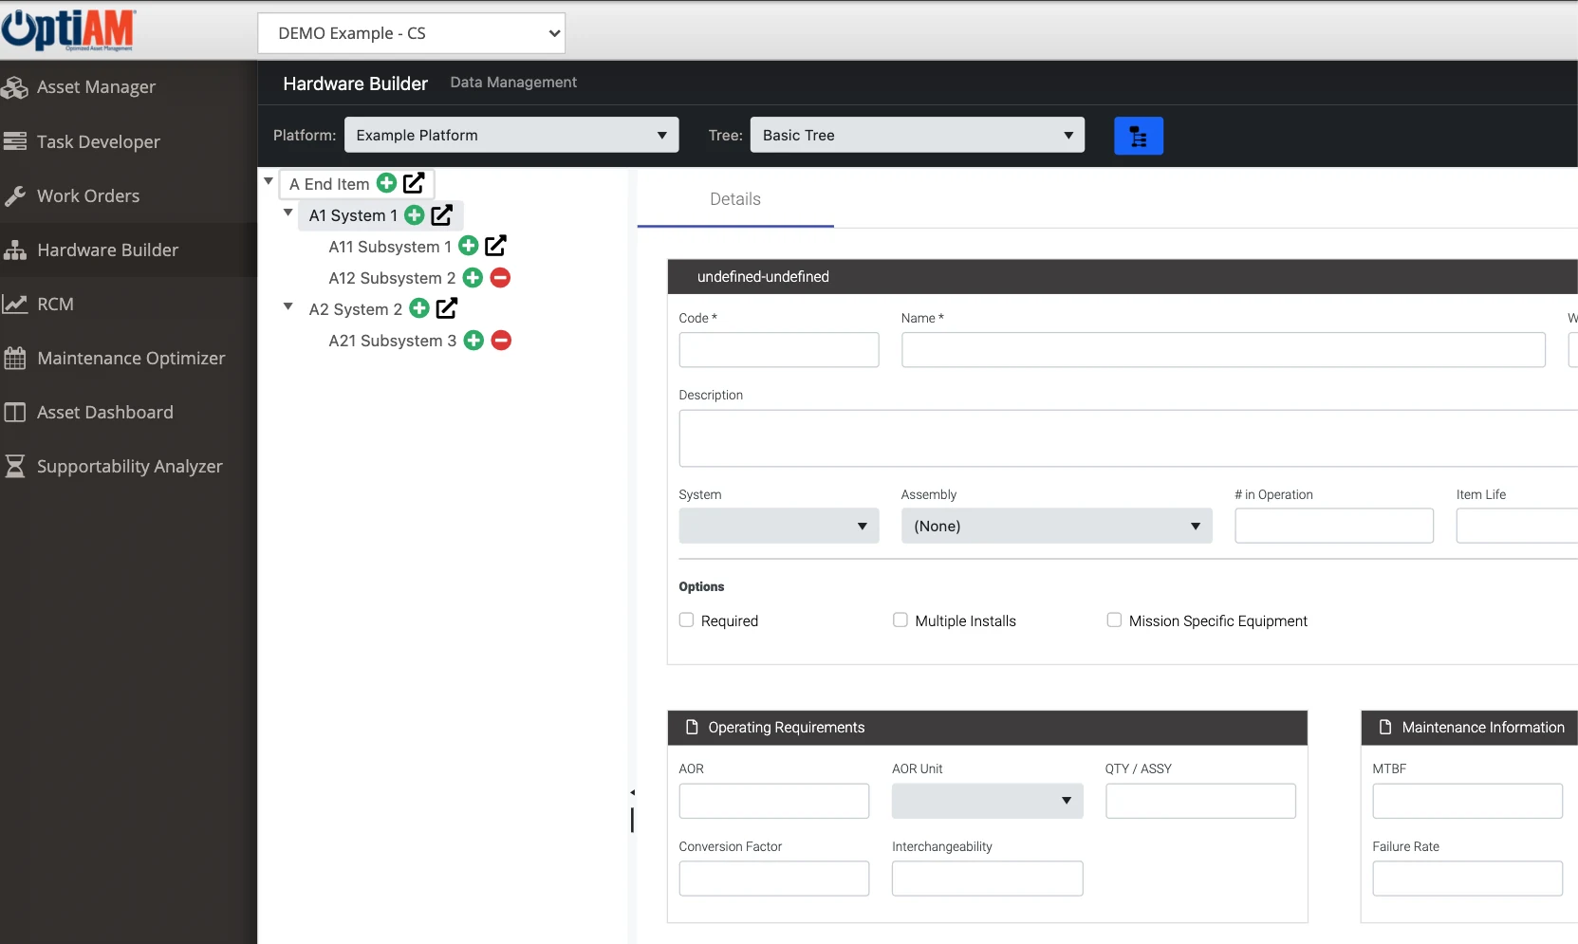Switch to the Details tab
1578x944 pixels.
(x=735, y=199)
